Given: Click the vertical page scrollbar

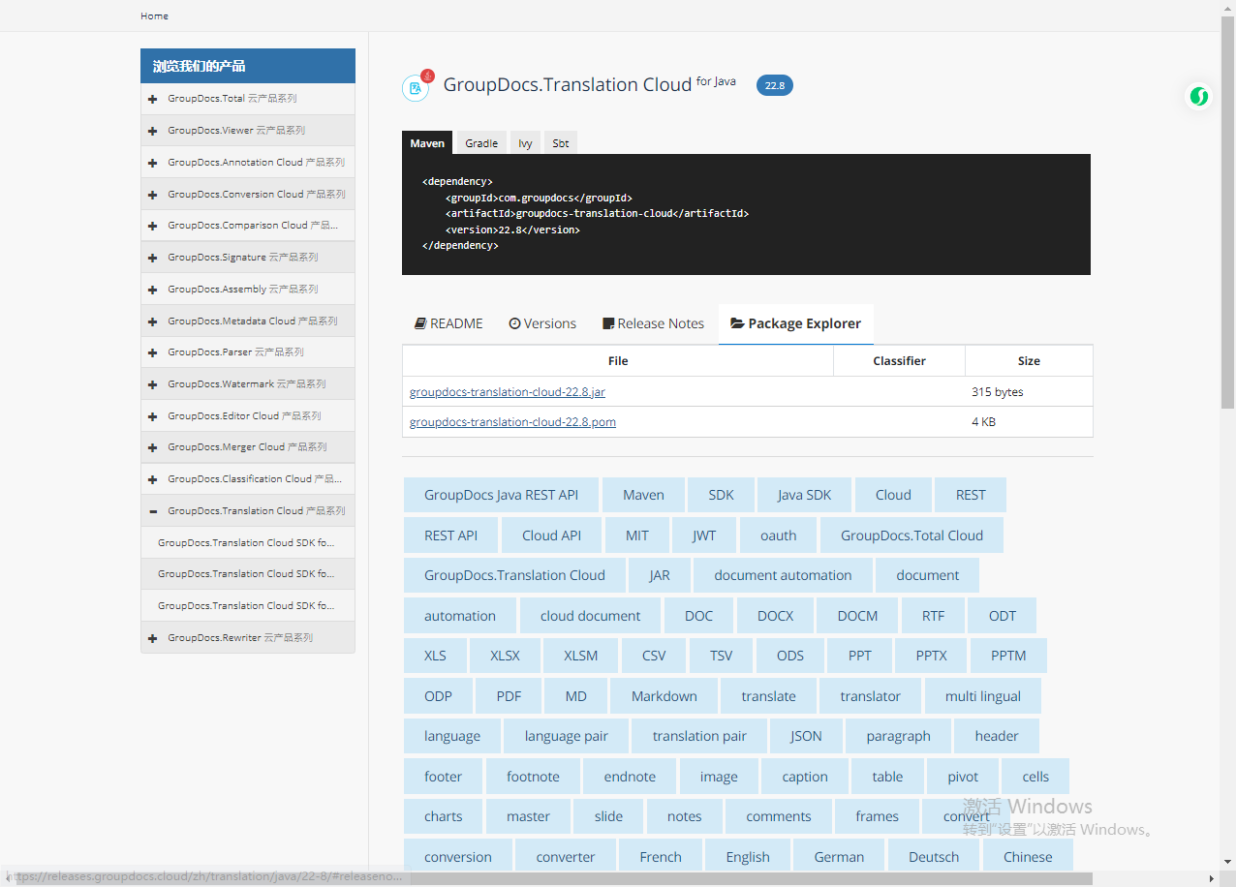Looking at the screenshot, I should [1227, 213].
